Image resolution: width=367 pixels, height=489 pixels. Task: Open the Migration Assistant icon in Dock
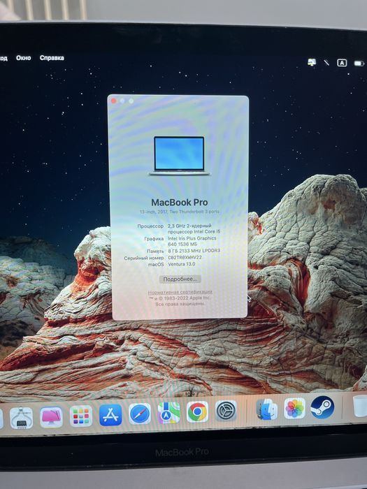[x=266, y=409]
